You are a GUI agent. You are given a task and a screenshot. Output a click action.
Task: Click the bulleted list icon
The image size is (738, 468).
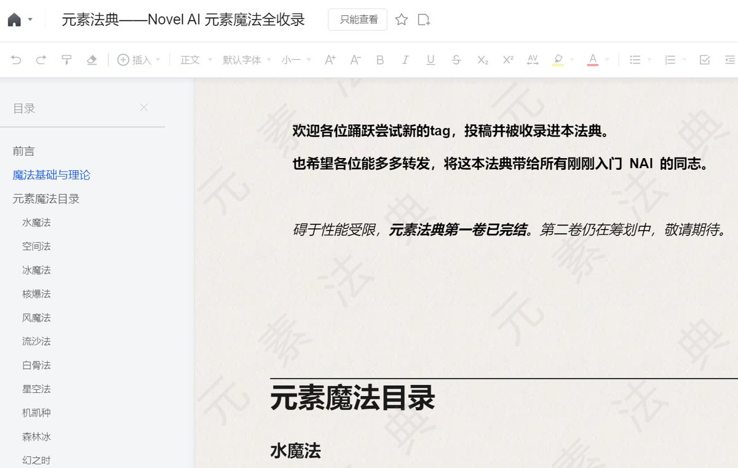635,60
